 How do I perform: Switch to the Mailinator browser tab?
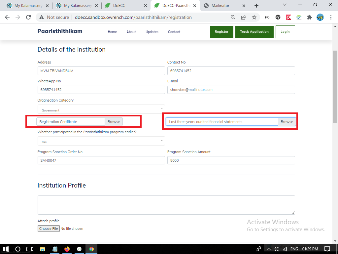coord(224,6)
